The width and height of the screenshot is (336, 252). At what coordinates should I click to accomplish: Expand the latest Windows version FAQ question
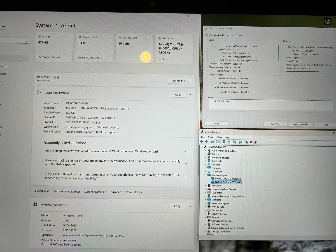[x=186, y=151]
